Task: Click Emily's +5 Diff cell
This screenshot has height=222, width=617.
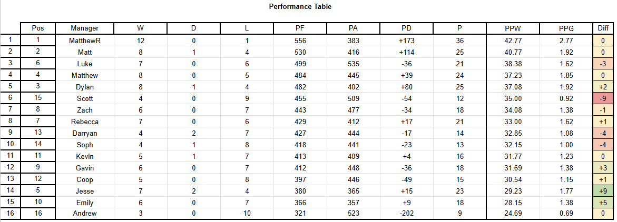Action: point(602,203)
